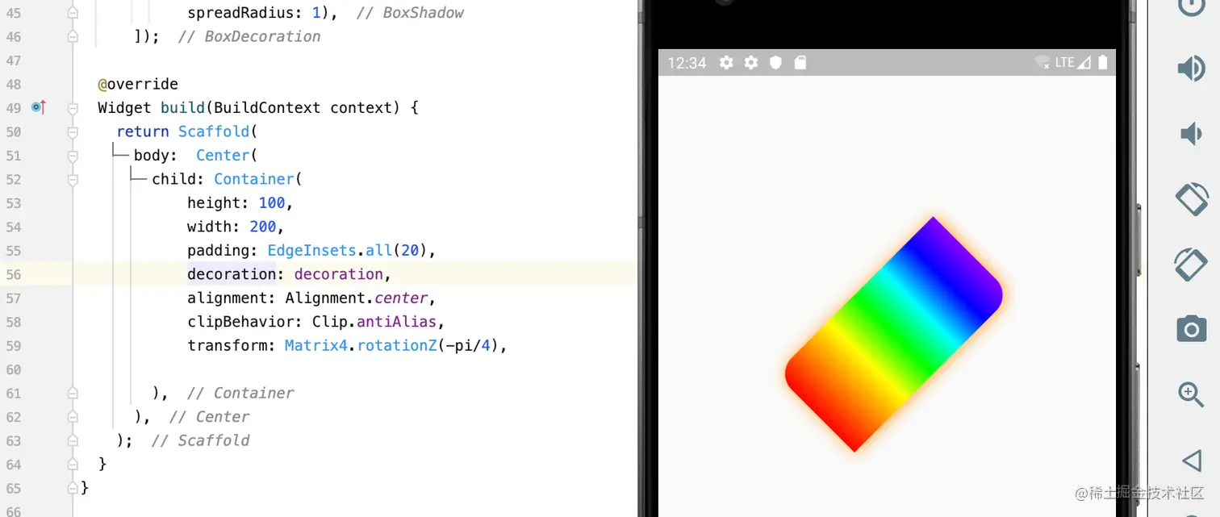Screen dimensions: 1220x517
Task: Click the fold end marker on line 62
Action: pyautogui.click(x=73, y=416)
